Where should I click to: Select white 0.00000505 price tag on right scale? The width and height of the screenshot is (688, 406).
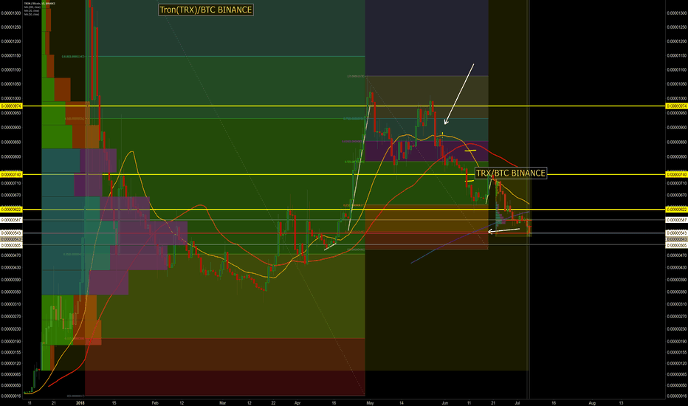click(677, 245)
